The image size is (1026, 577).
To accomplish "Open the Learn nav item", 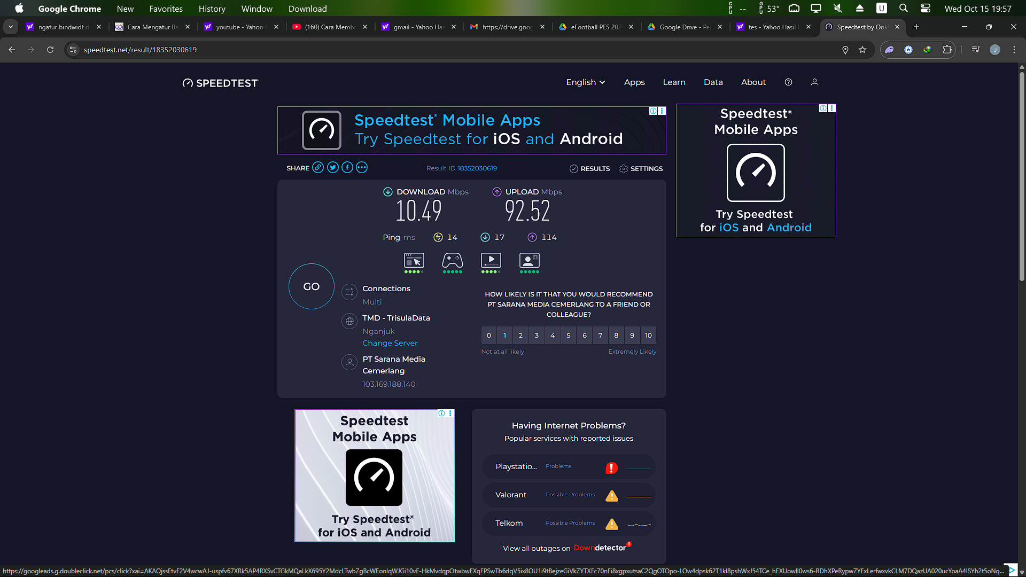I will pyautogui.click(x=674, y=82).
